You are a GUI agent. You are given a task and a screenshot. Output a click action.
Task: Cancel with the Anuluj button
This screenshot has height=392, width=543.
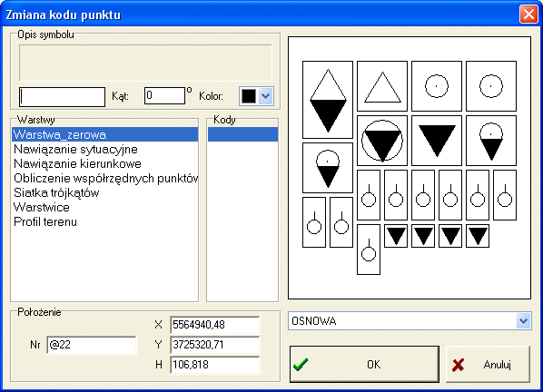488,364
